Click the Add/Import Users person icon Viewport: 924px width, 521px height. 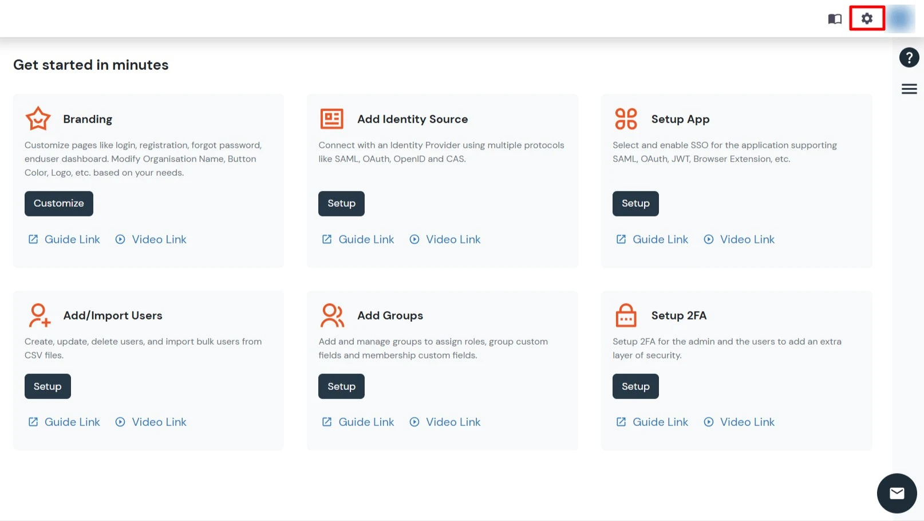coord(38,315)
